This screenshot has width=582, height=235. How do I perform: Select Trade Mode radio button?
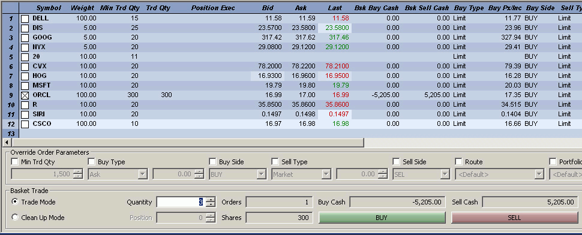(15, 202)
